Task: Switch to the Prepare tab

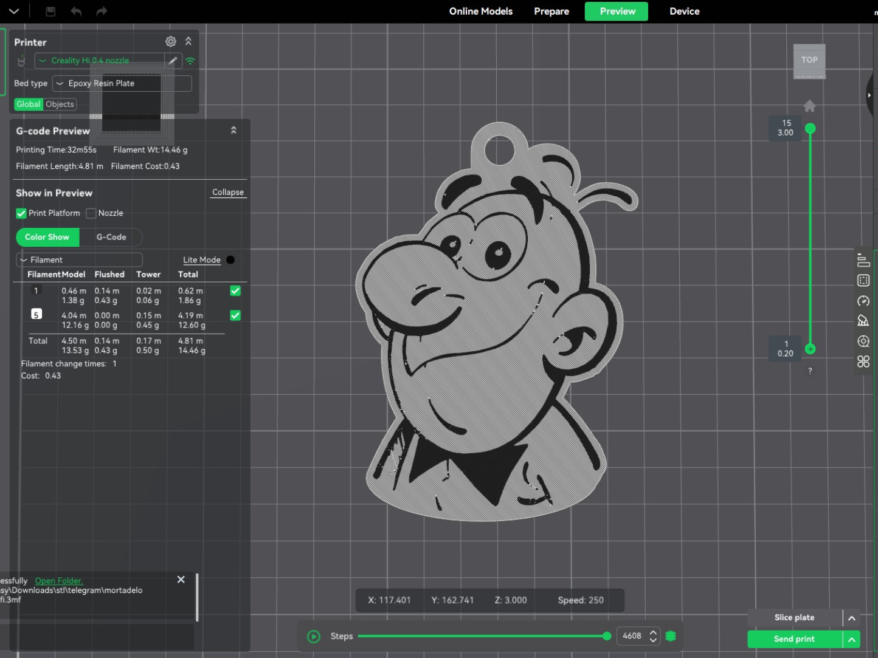Action: tap(551, 12)
